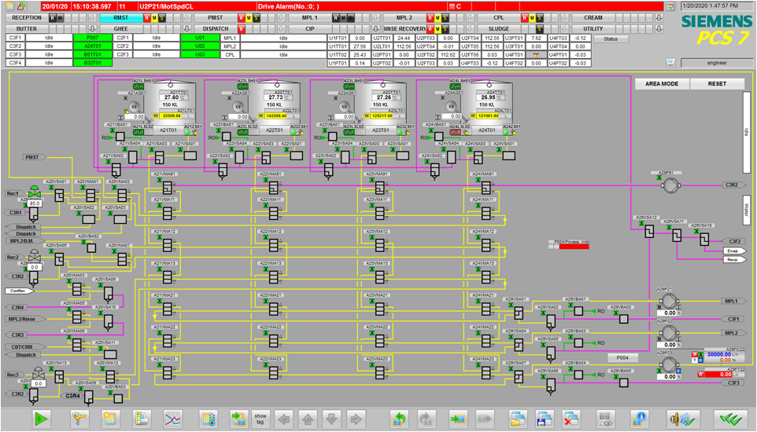Viewport: 757px width, 432px height.
Task: Expand the BUTTER area hierarchy arrow
Action: (x=92, y=29)
